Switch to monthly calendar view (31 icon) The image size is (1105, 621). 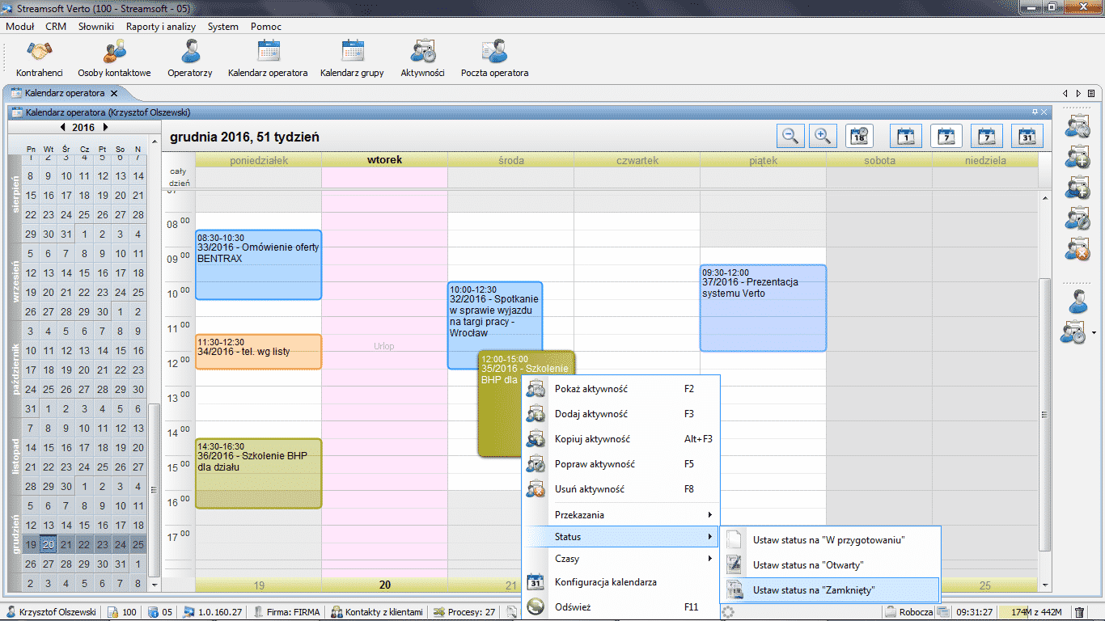click(x=1027, y=136)
